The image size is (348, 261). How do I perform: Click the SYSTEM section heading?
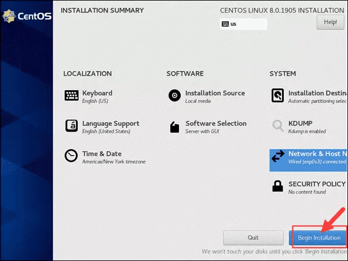pos(283,73)
